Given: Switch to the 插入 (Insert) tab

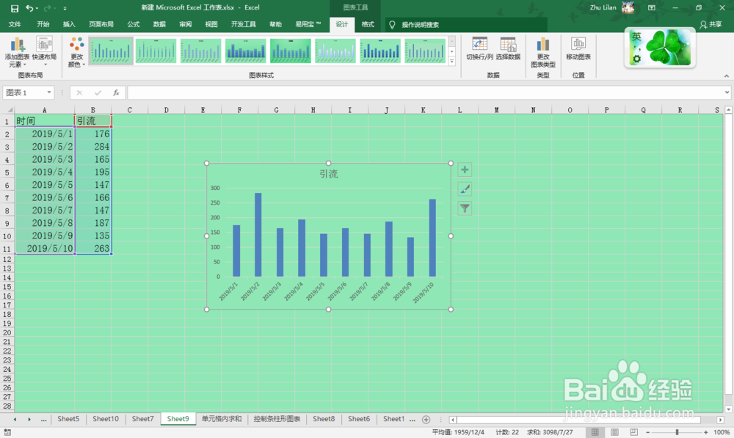Looking at the screenshot, I should click(69, 24).
